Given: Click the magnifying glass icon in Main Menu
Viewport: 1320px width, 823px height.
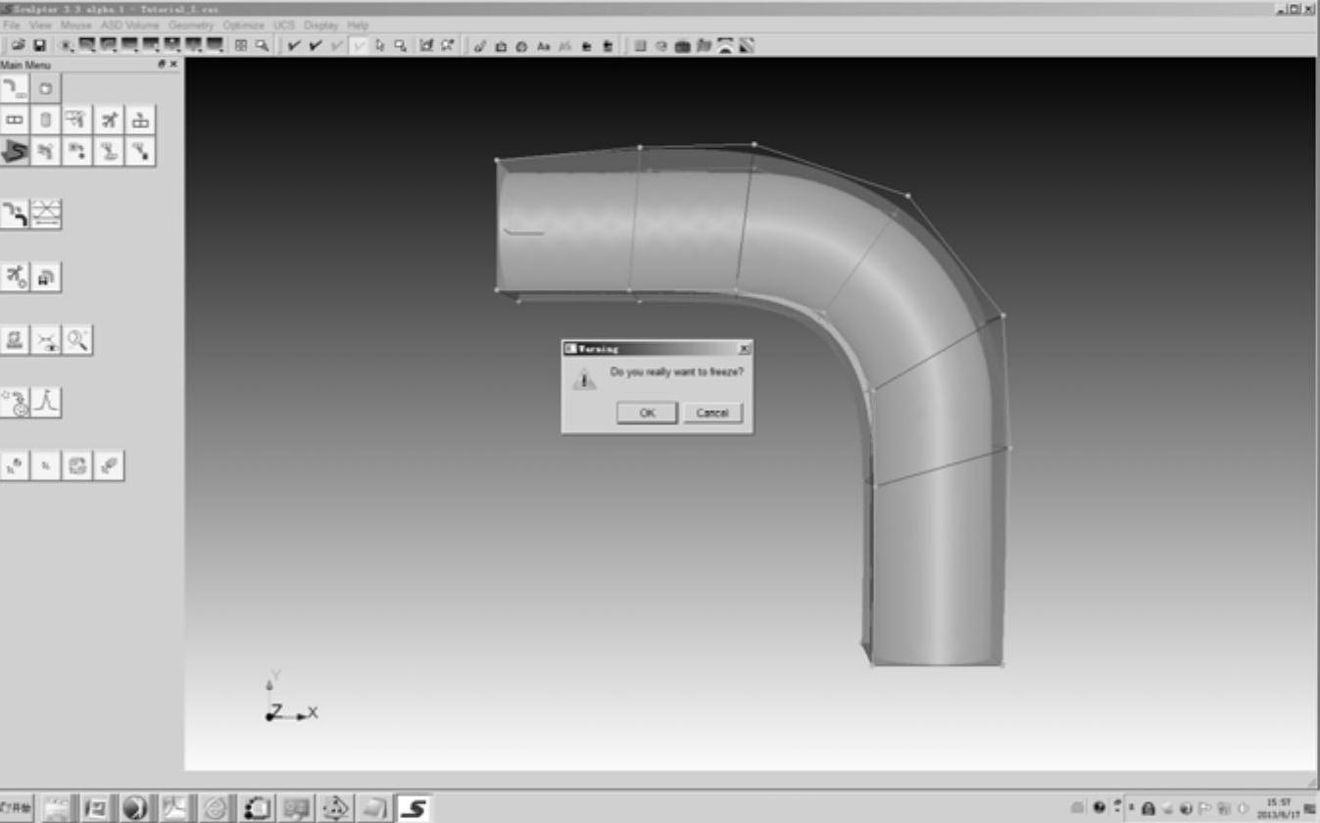Looking at the screenshot, I should 77,340.
